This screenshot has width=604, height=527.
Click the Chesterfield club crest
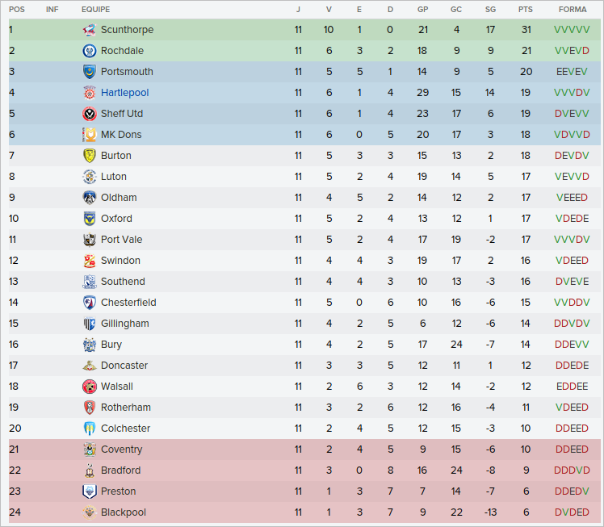pos(90,303)
